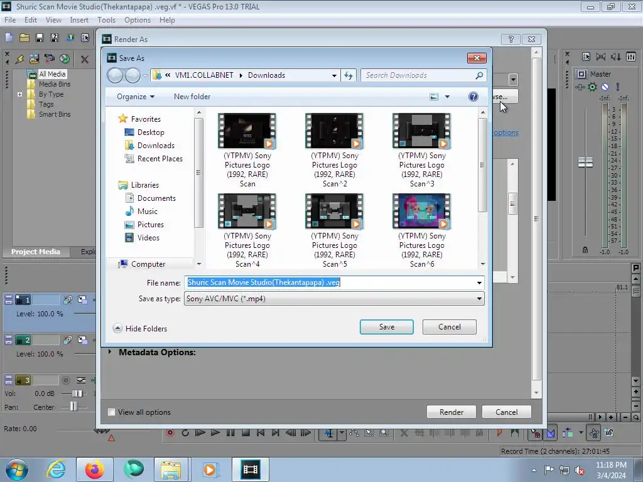Switch to the Project Media tab
Viewport: 643px width, 482px height.
click(36, 252)
